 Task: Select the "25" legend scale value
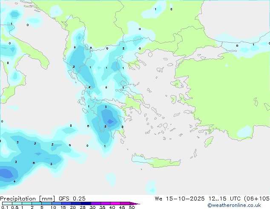click(83, 207)
